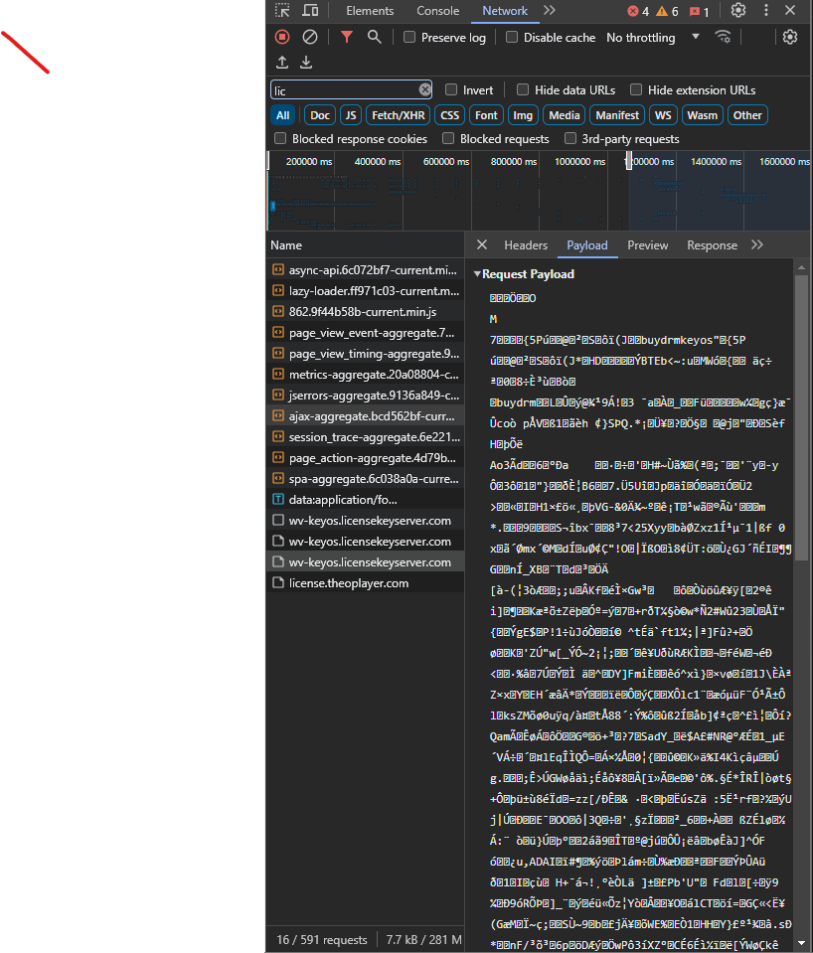The height and width of the screenshot is (953, 813).
Task: Filter requests by JS
Action: coord(351,115)
